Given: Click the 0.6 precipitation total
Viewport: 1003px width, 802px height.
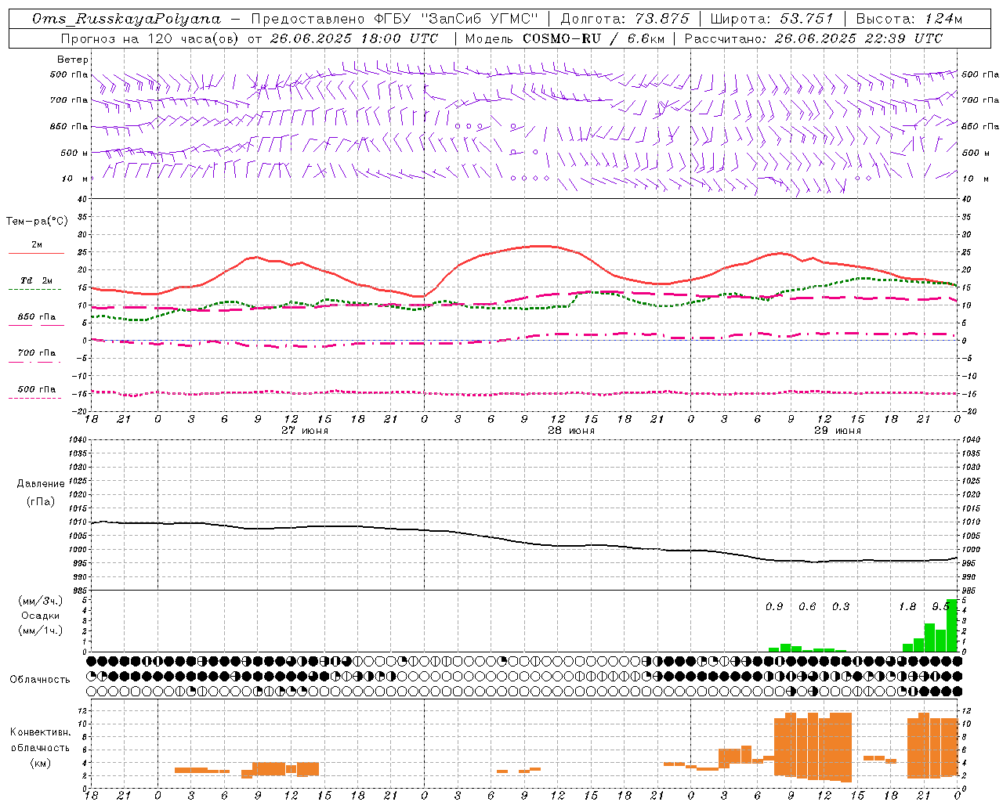Looking at the screenshot, I should click(x=807, y=607).
